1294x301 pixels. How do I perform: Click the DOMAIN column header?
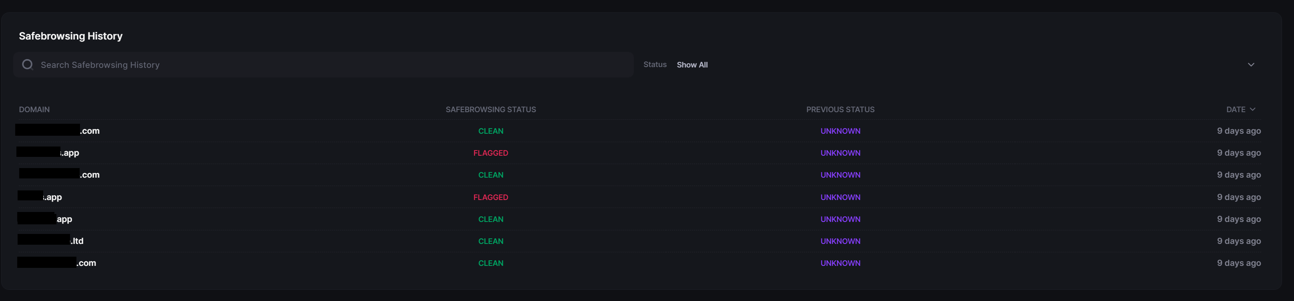point(34,109)
